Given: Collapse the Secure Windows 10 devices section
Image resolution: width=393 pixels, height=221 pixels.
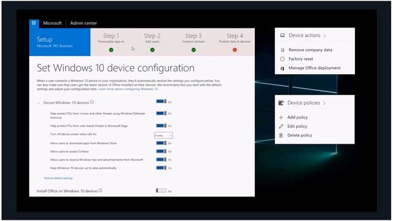Looking at the screenshot, I should pyautogui.click(x=38, y=103).
